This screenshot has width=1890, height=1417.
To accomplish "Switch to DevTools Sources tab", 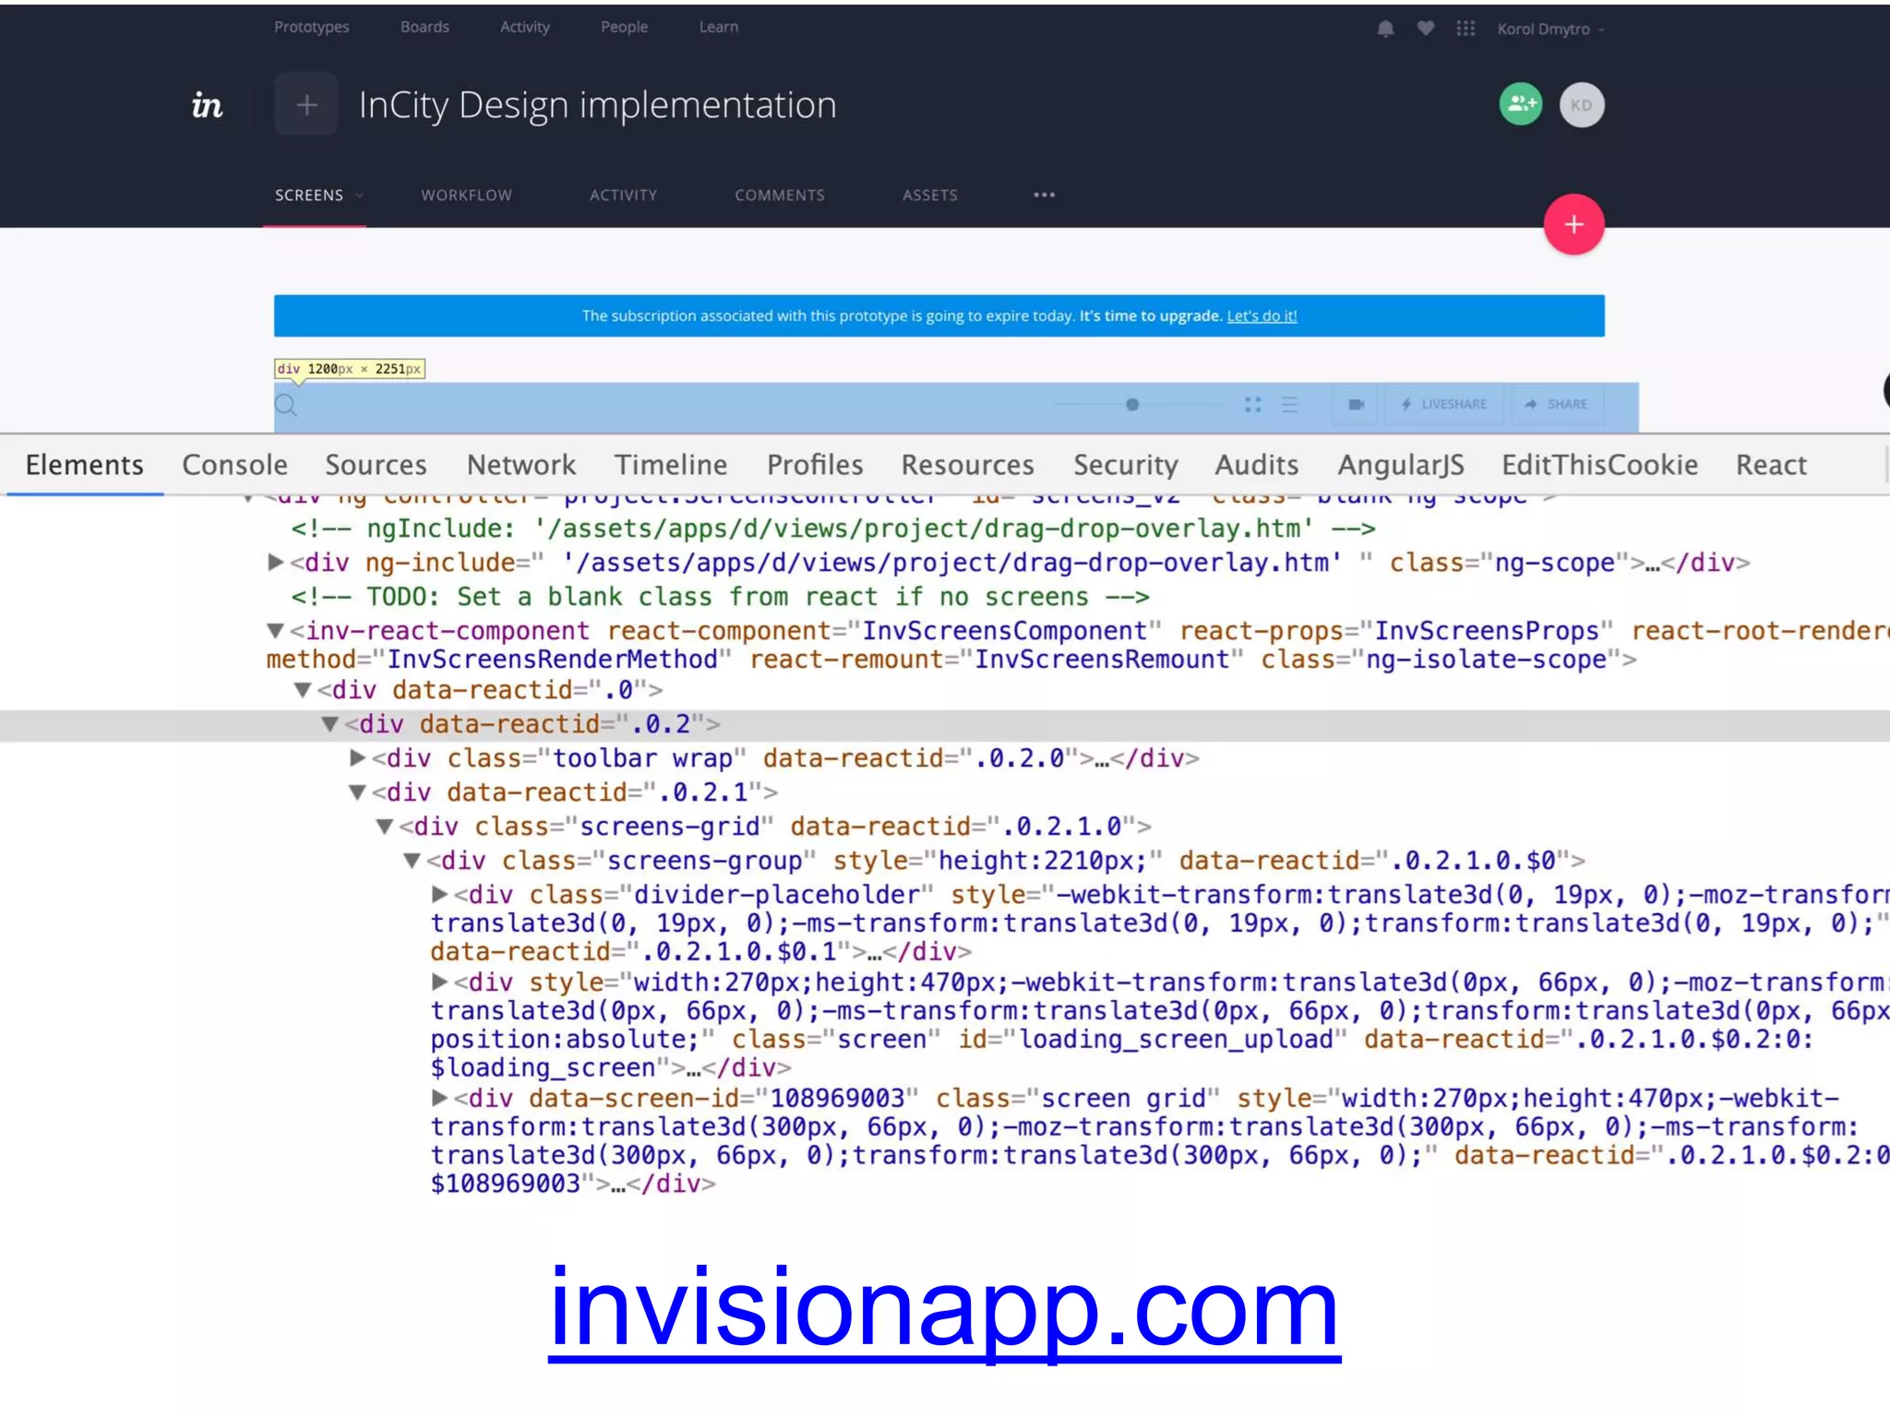I will click(x=376, y=465).
